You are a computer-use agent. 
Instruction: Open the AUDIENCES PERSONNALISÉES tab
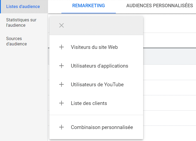(x=160, y=6)
